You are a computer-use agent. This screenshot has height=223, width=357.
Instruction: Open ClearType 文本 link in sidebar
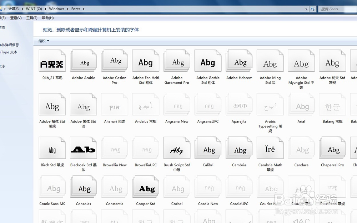point(9,52)
